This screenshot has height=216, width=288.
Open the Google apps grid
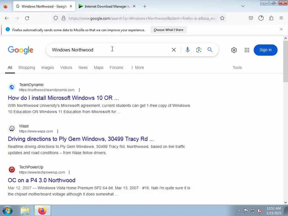pos(247,50)
